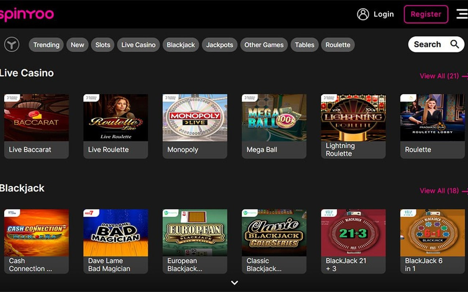The width and height of the screenshot is (468, 292).
Task: Open the BlackJack 21 + 3 thumbnail
Action: tap(353, 233)
